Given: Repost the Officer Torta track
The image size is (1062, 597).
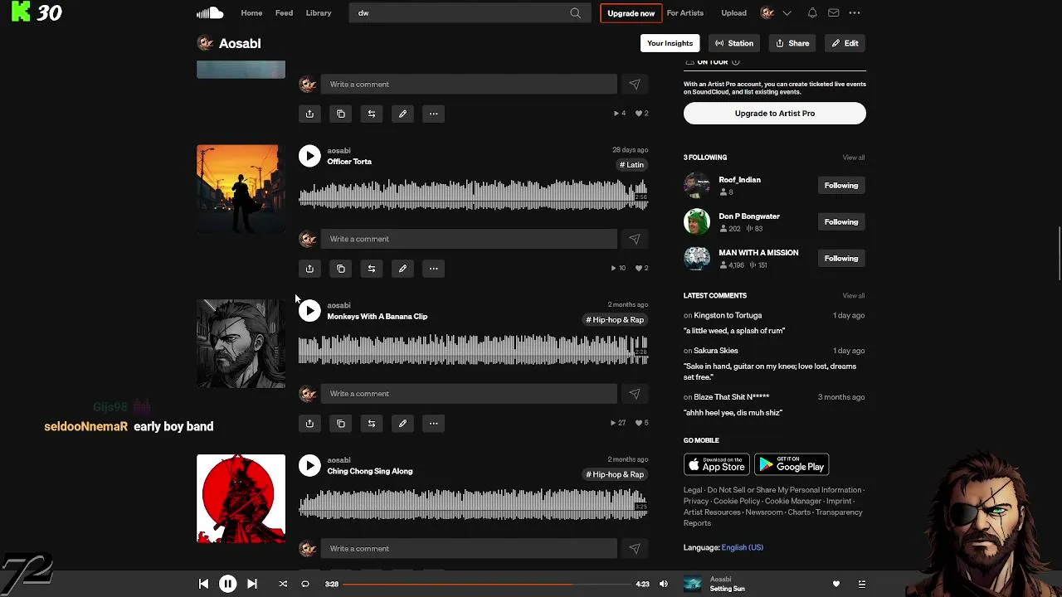Looking at the screenshot, I should [x=372, y=269].
